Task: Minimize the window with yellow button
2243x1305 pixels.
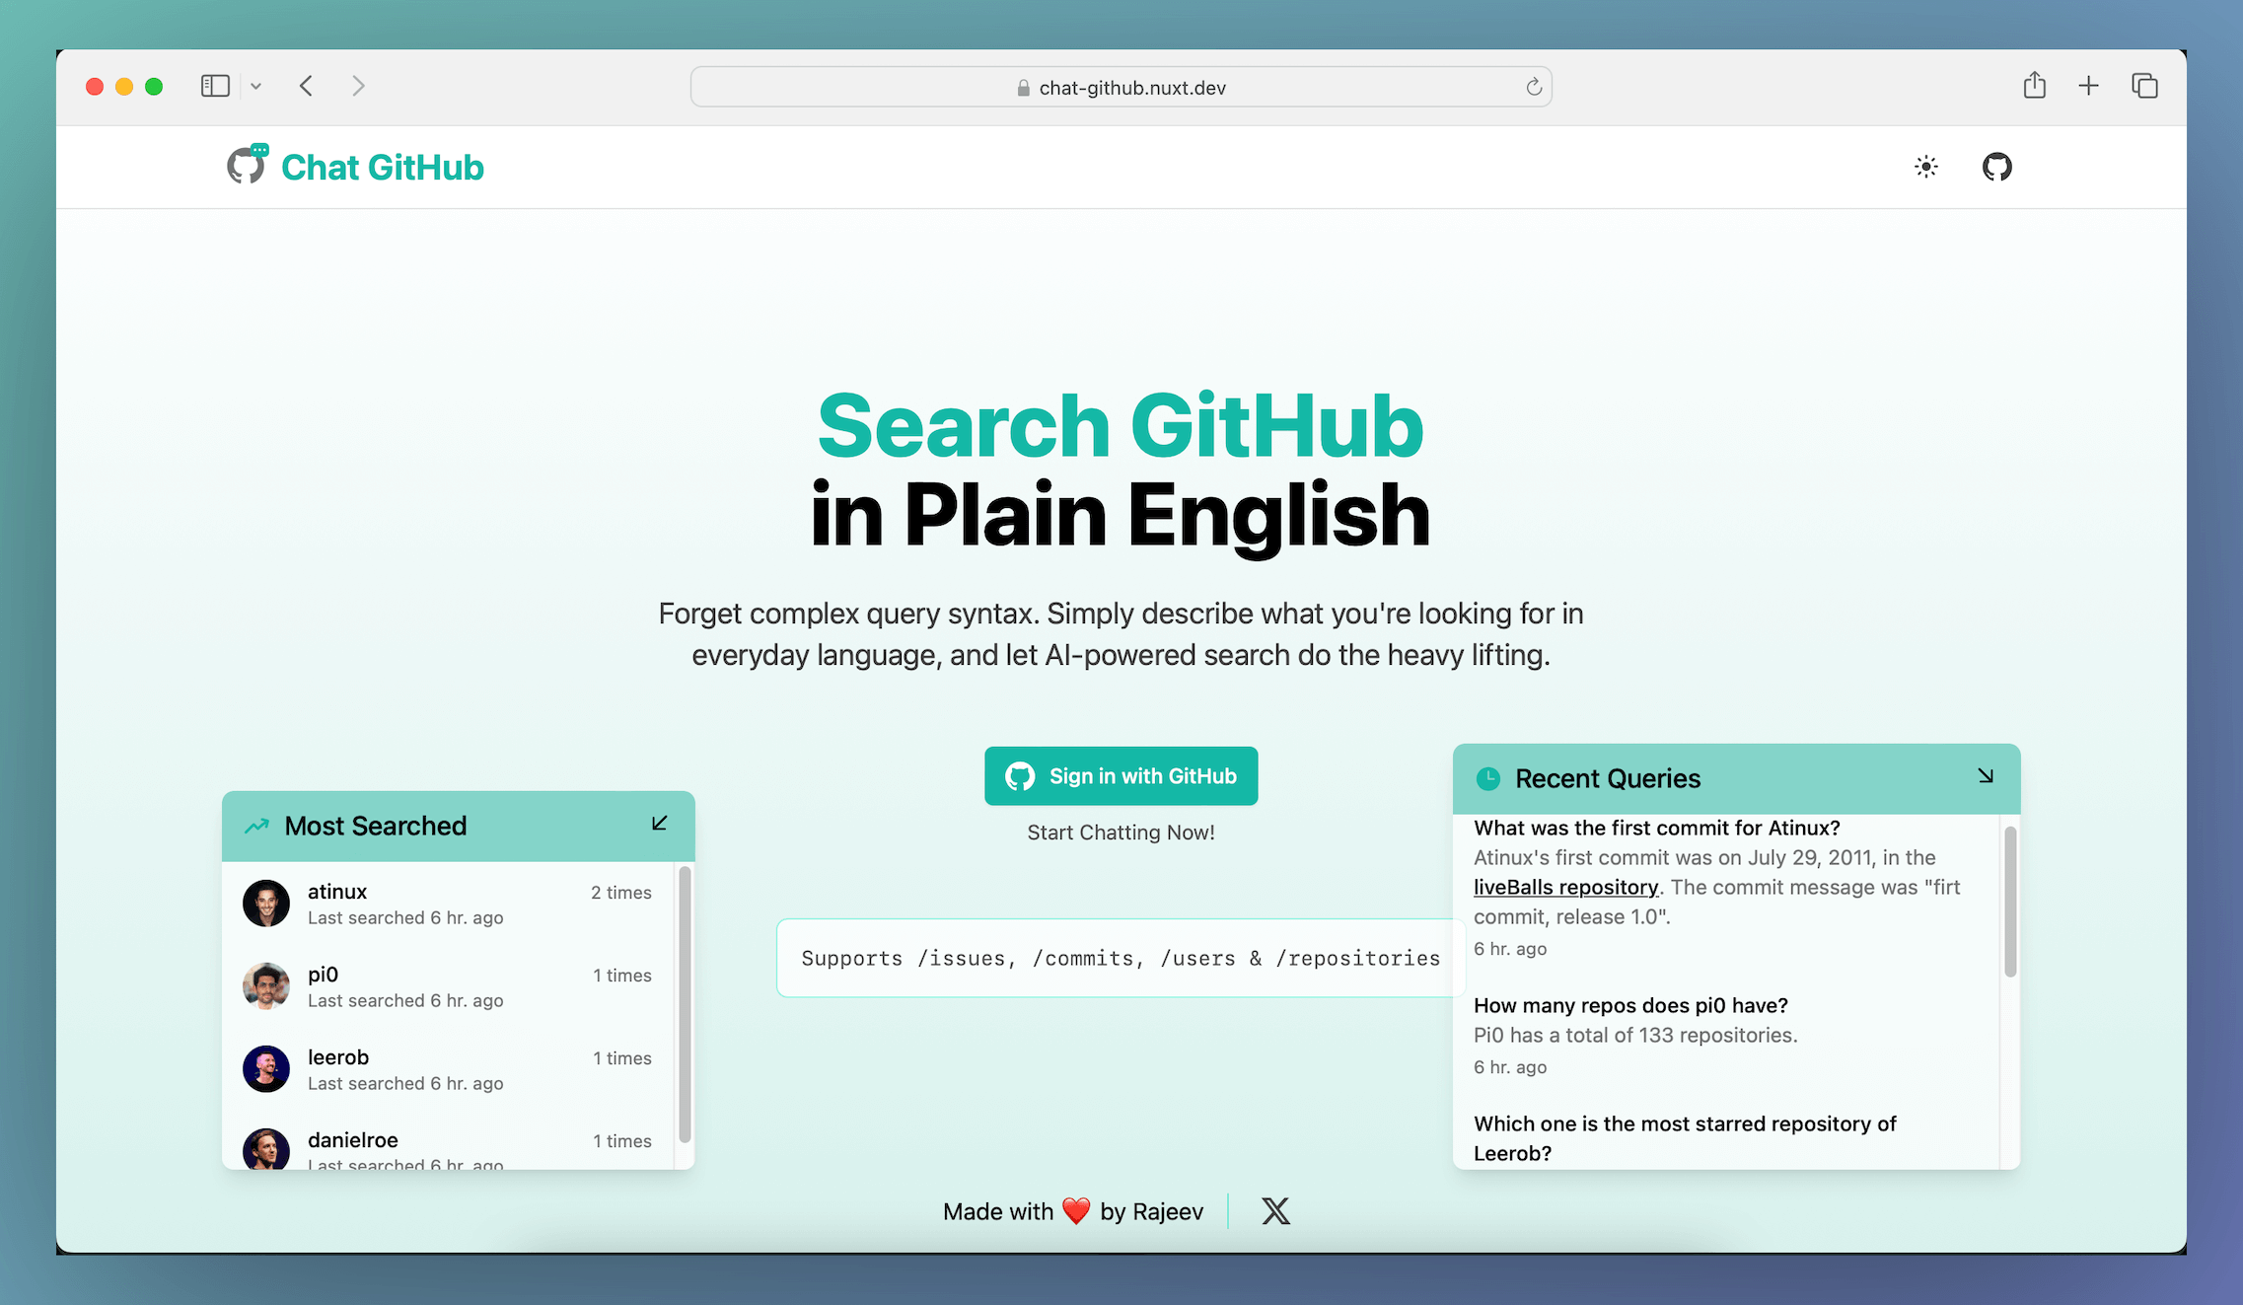Action: (124, 86)
